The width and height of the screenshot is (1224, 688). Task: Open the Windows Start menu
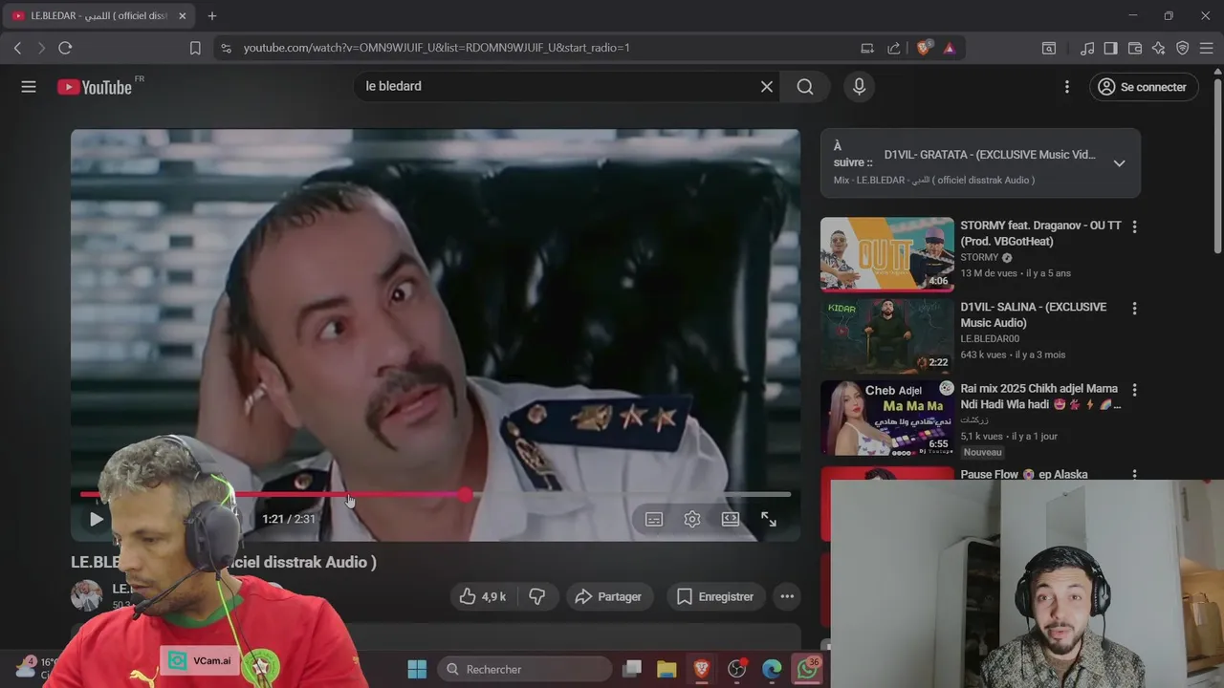tap(417, 669)
